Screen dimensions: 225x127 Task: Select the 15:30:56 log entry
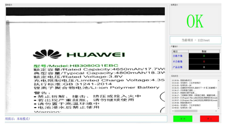(x=182, y=81)
